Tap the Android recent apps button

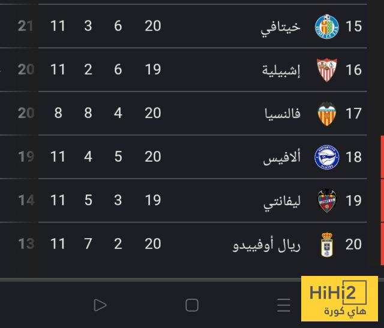(x=284, y=305)
